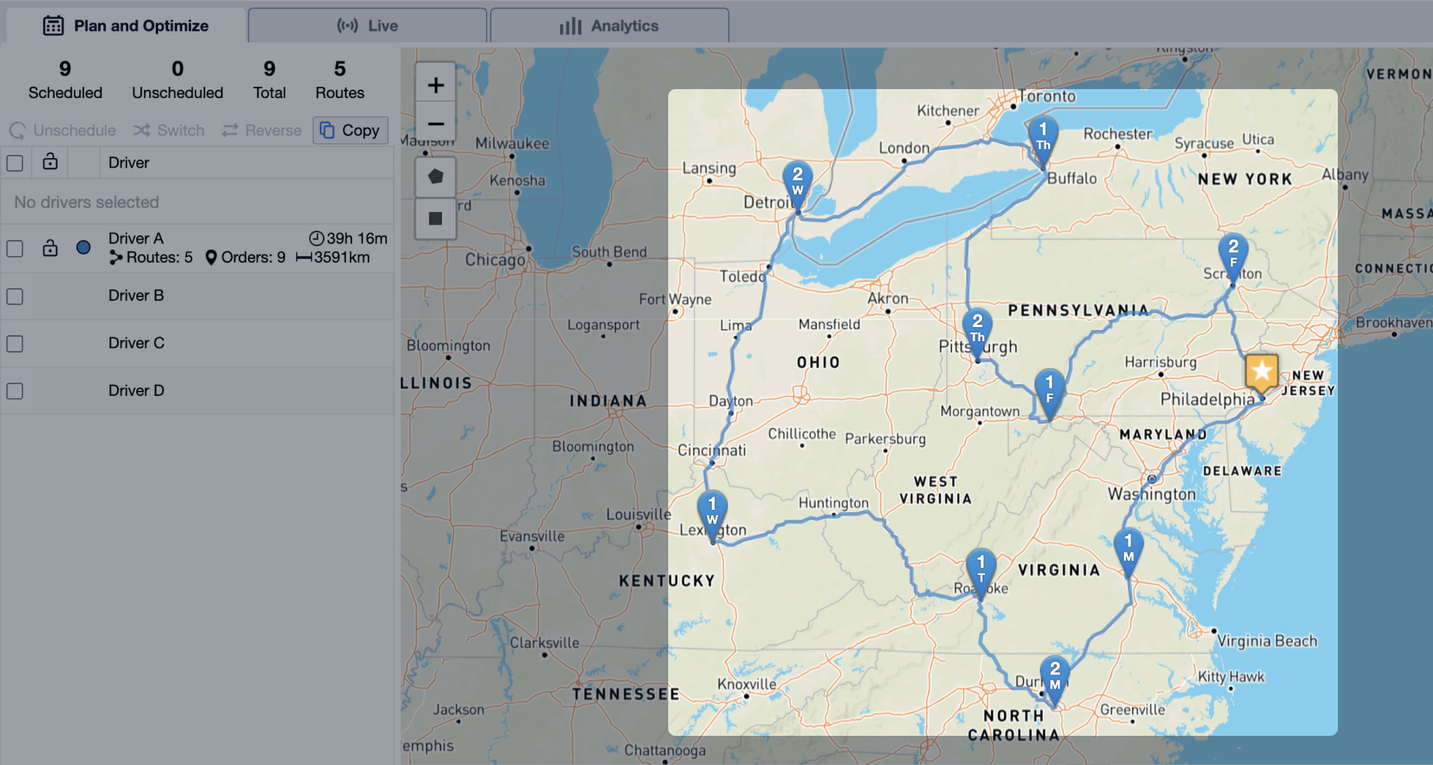Click the Unschedule button
This screenshot has width=1433, height=765.
63,130
